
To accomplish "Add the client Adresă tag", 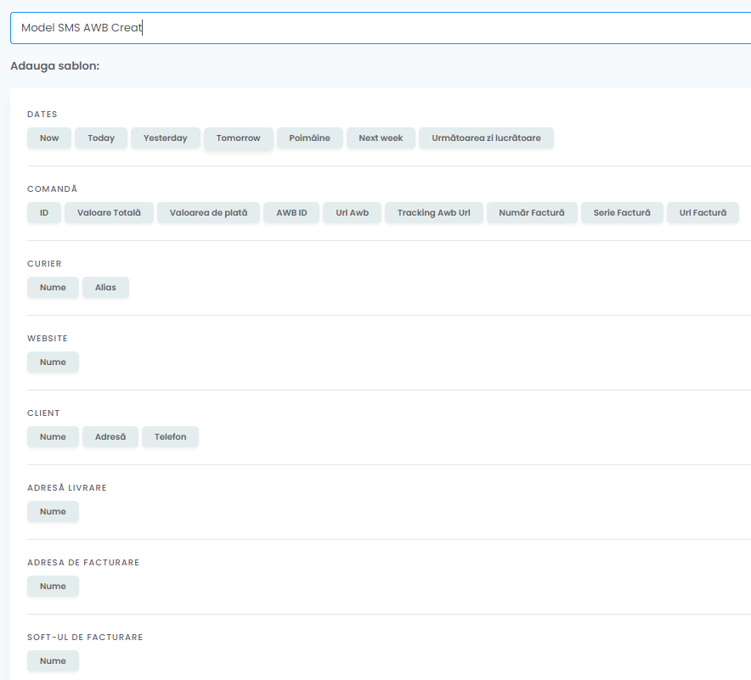I will click(x=110, y=436).
